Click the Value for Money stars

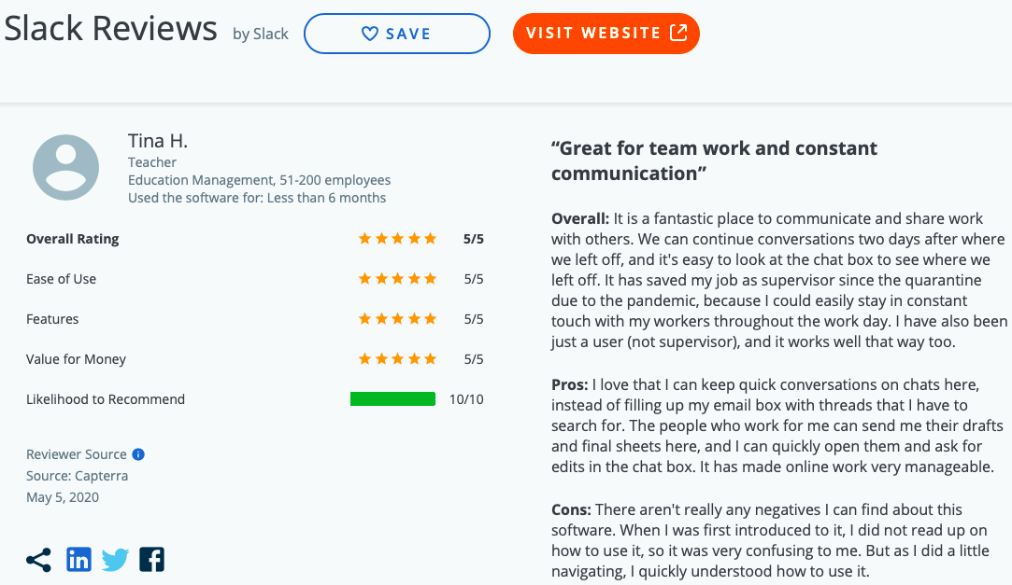(397, 359)
